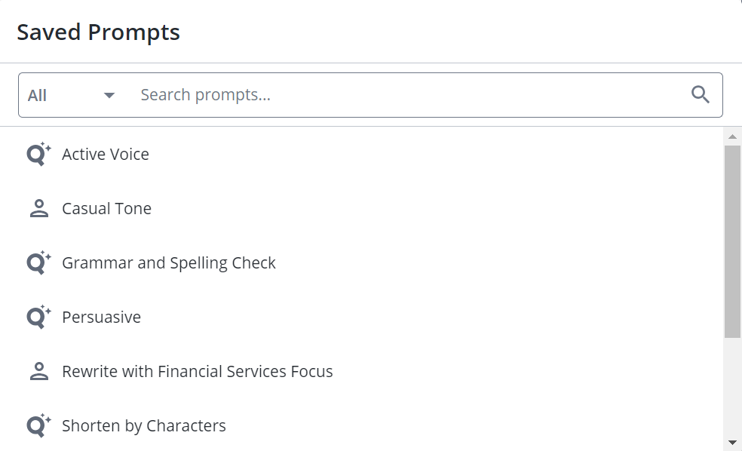
Task: Click the dropdown arrow next to All
Action: (x=109, y=96)
